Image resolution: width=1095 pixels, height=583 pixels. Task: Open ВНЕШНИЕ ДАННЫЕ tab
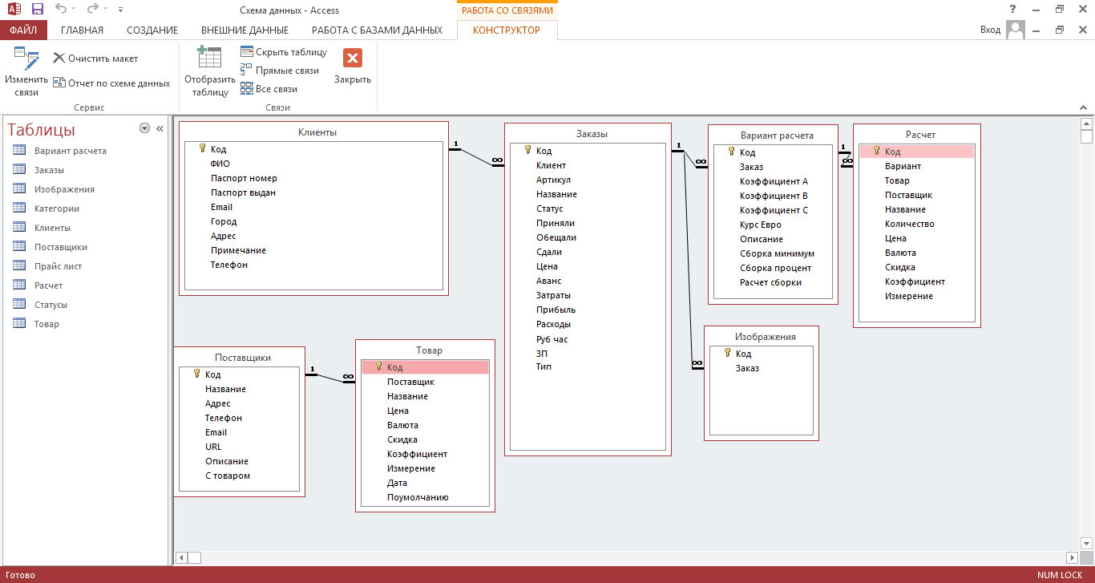pyautogui.click(x=244, y=30)
